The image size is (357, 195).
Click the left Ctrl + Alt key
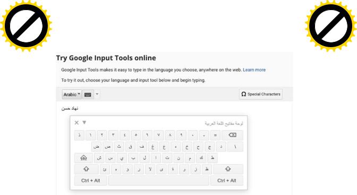coord(91,181)
